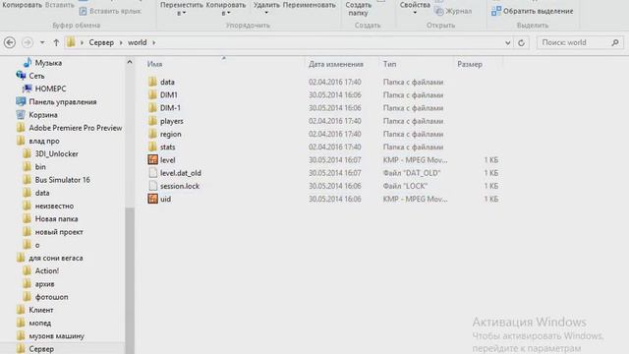The height and width of the screenshot is (354, 629).
Task: Select 'Bus Simulator 16' sidebar folder
Action: point(62,180)
